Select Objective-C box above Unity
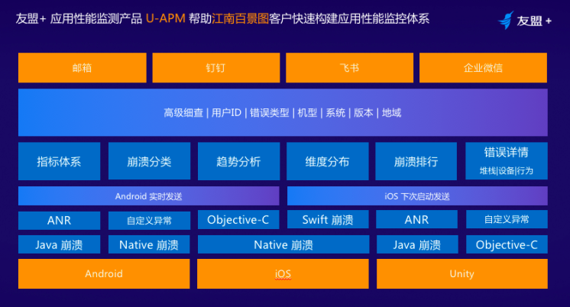 point(507,244)
